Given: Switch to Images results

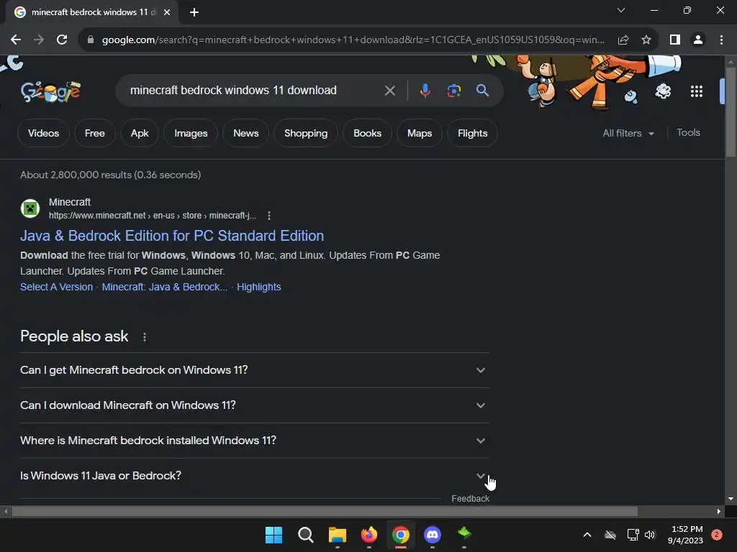Looking at the screenshot, I should (x=191, y=133).
